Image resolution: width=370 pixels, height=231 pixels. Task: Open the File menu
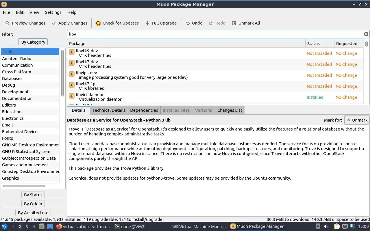[x=6, y=12]
